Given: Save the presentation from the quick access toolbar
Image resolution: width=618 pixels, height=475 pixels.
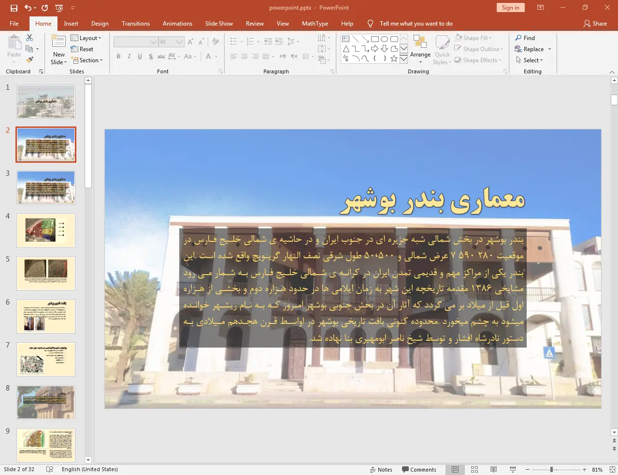Looking at the screenshot, I should (x=14, y=8).
